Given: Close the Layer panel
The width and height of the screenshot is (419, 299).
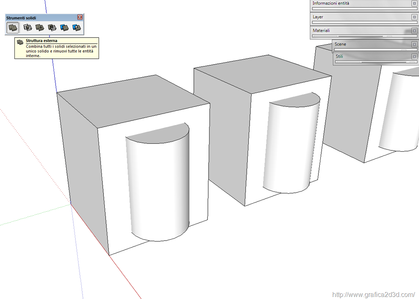Looking at the screenshot, I should 414,17.
